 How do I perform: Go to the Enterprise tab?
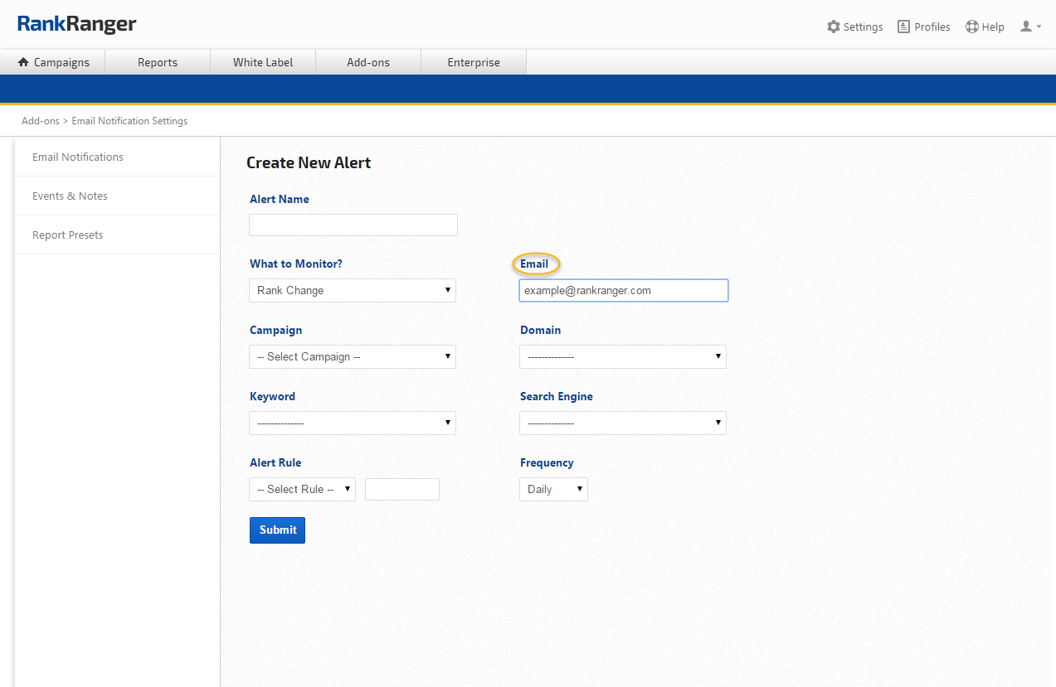[474, 62]
